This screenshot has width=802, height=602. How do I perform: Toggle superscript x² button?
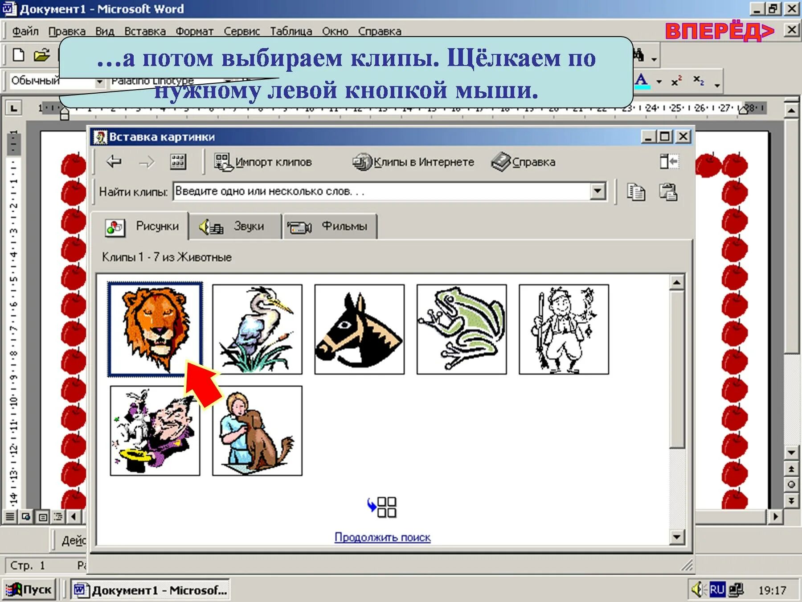(x=676, y=82)
